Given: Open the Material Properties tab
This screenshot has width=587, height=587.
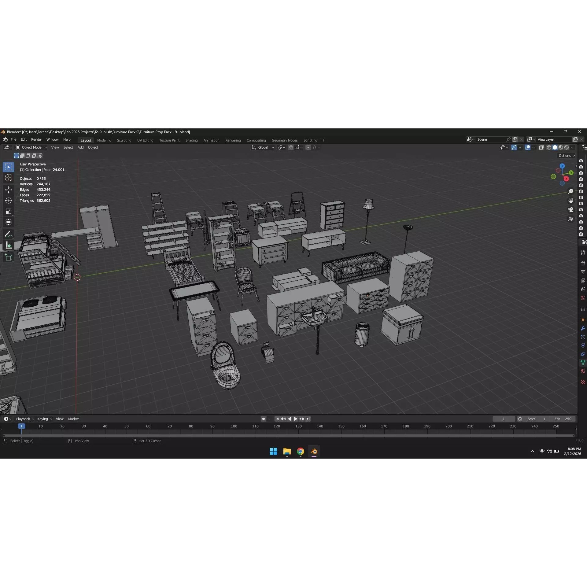Looking at the screenshot, I should pyautogui.click(x=583, y=371).
